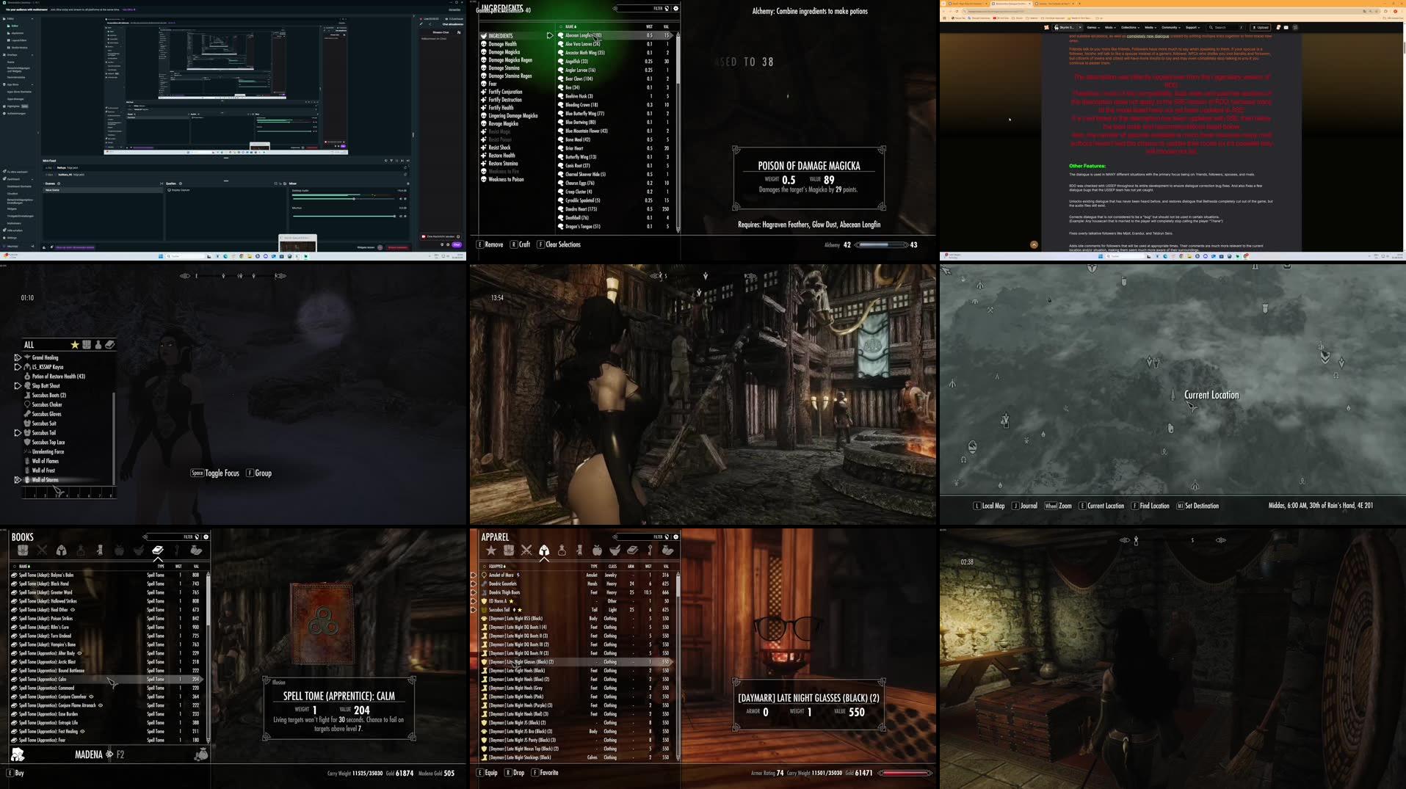Image resolution: width=1406 pixels, height=789 pixels.
Task: Select the helmet Apparel category in Apparel panel
Action: 544,550
